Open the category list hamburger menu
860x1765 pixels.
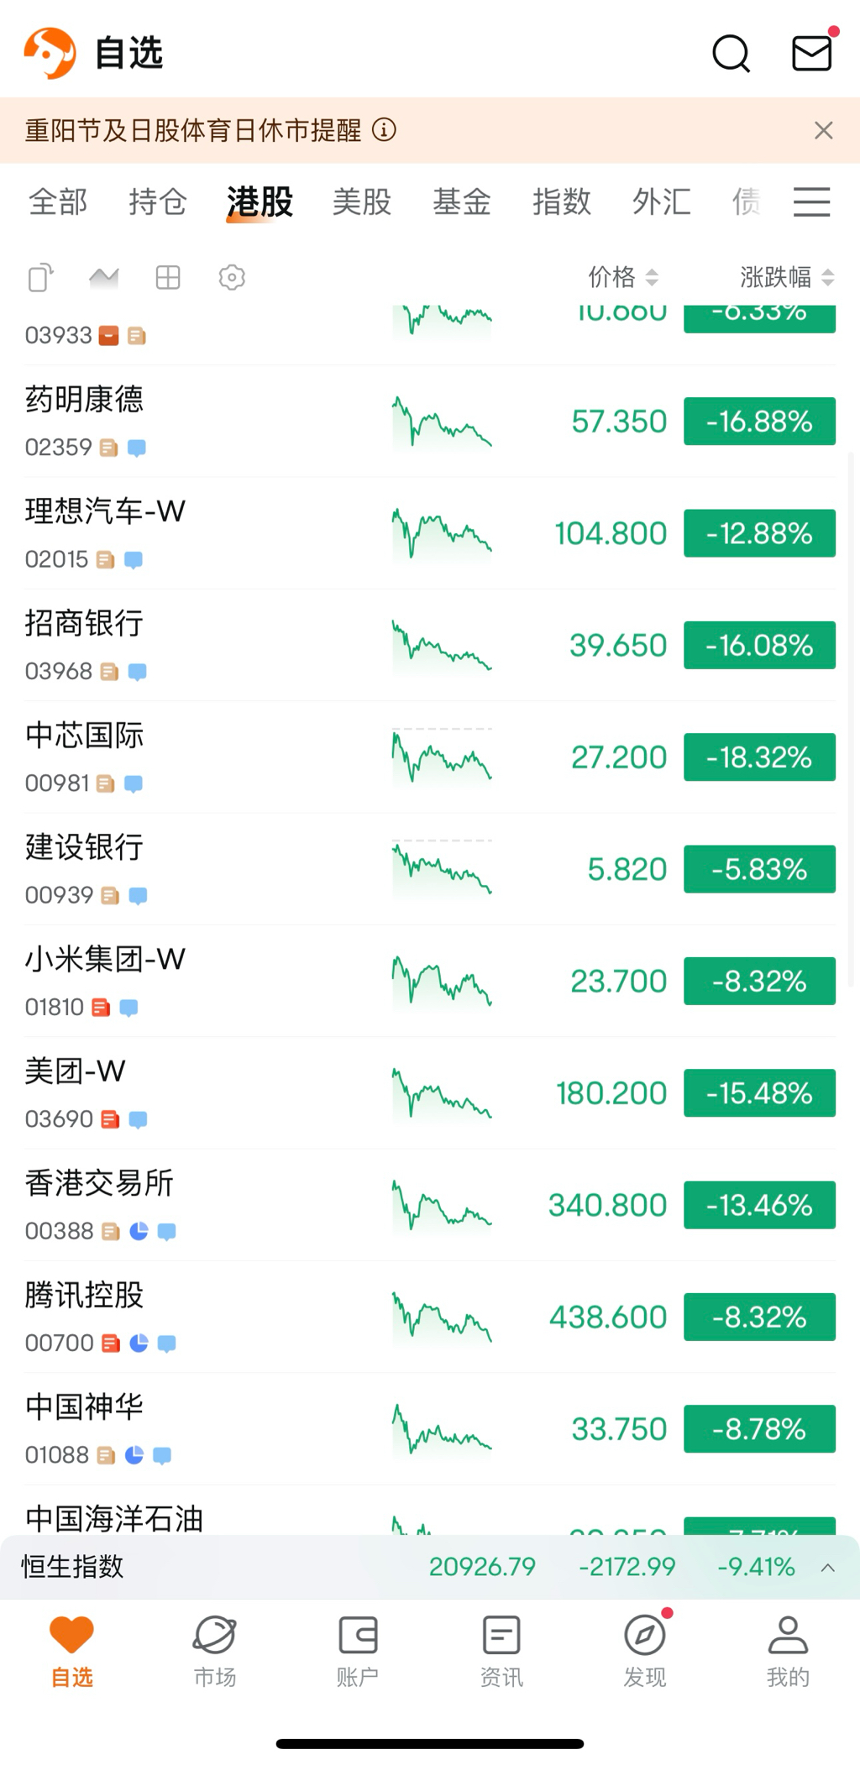tap(811, 202)
